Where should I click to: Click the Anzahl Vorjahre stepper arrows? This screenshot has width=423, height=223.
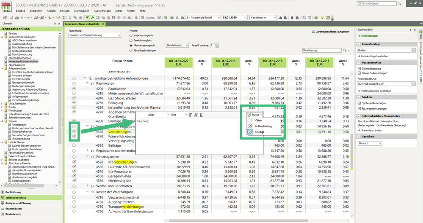(x=217, y=46)
